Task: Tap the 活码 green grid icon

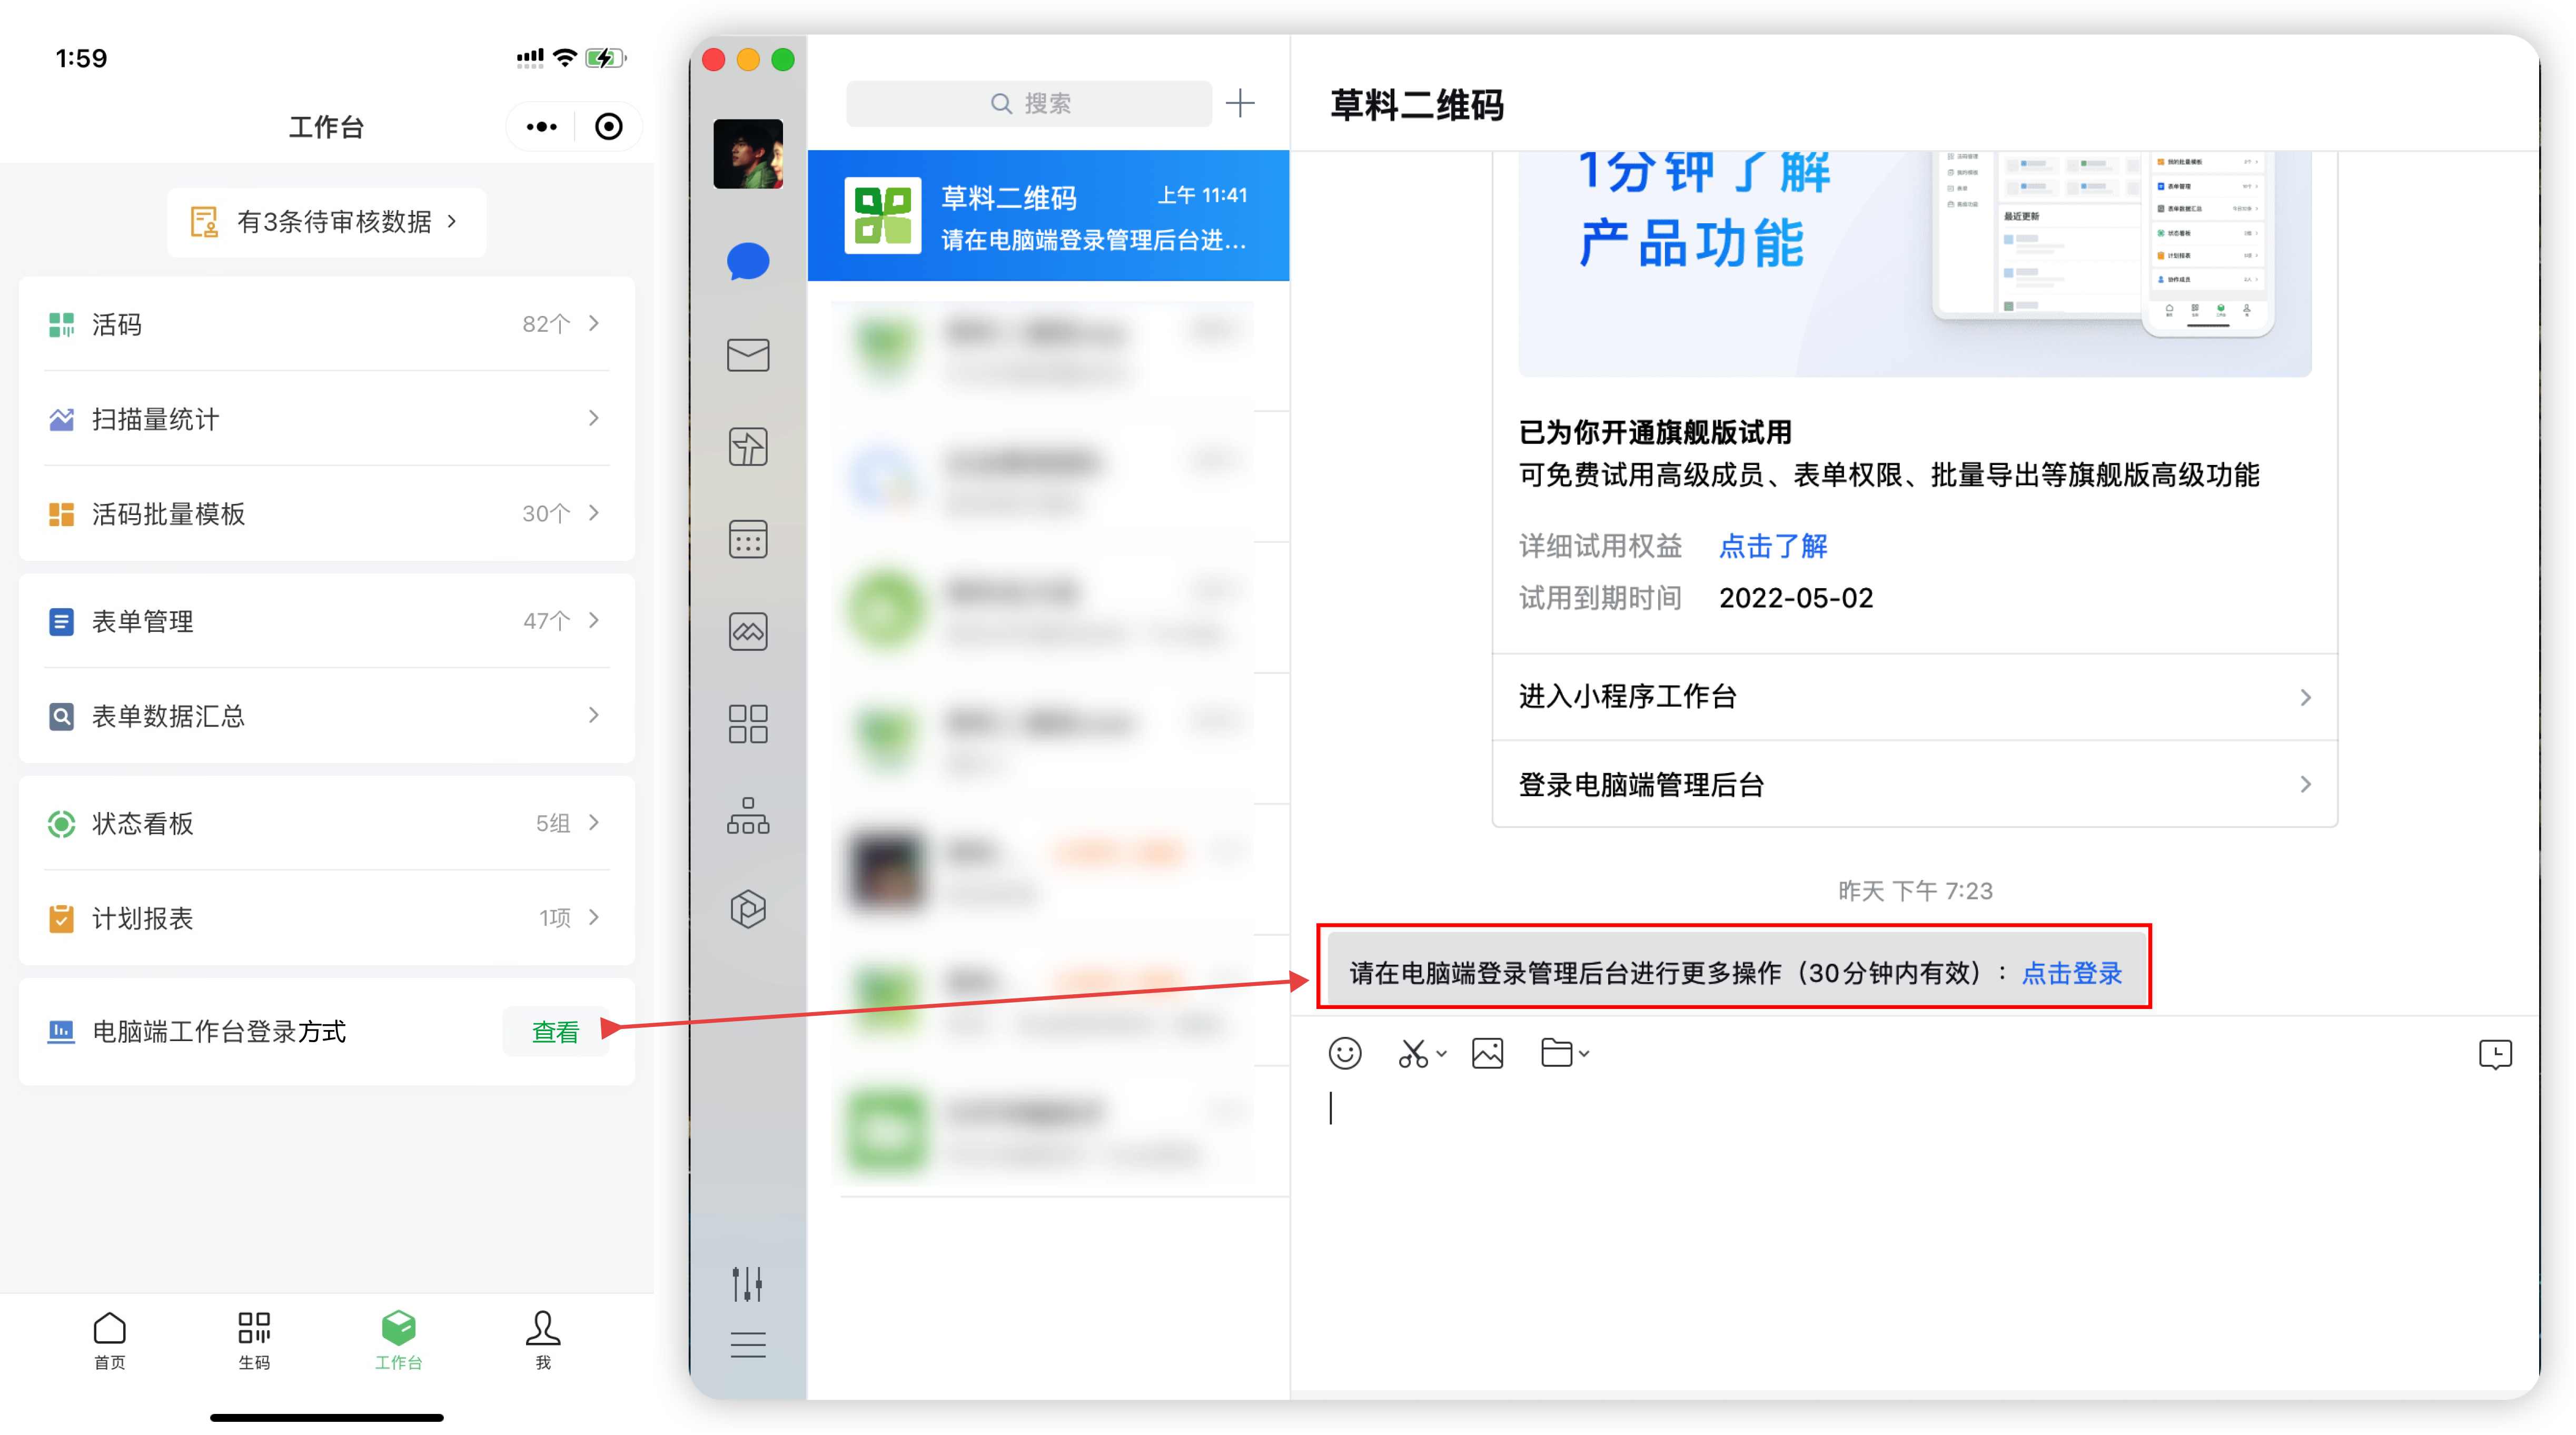Action: click(61, 325)
